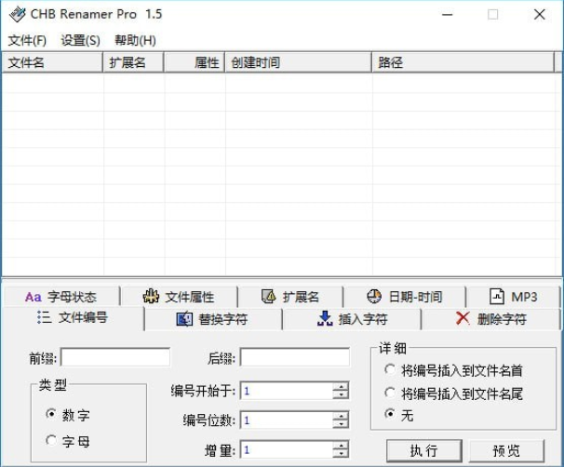Click in the 编号位数 number field

point(287,420)
